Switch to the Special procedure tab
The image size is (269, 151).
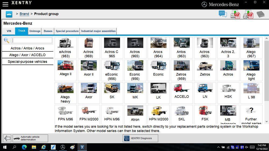67,31
